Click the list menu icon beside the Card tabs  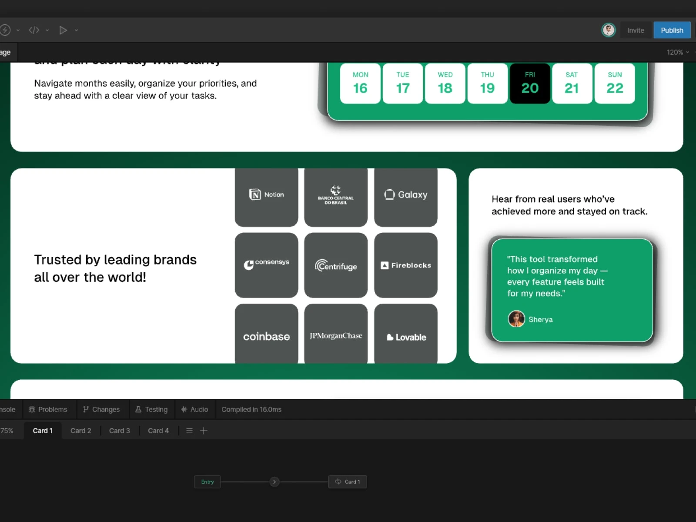pyautogui.click(x=189, y=431)
